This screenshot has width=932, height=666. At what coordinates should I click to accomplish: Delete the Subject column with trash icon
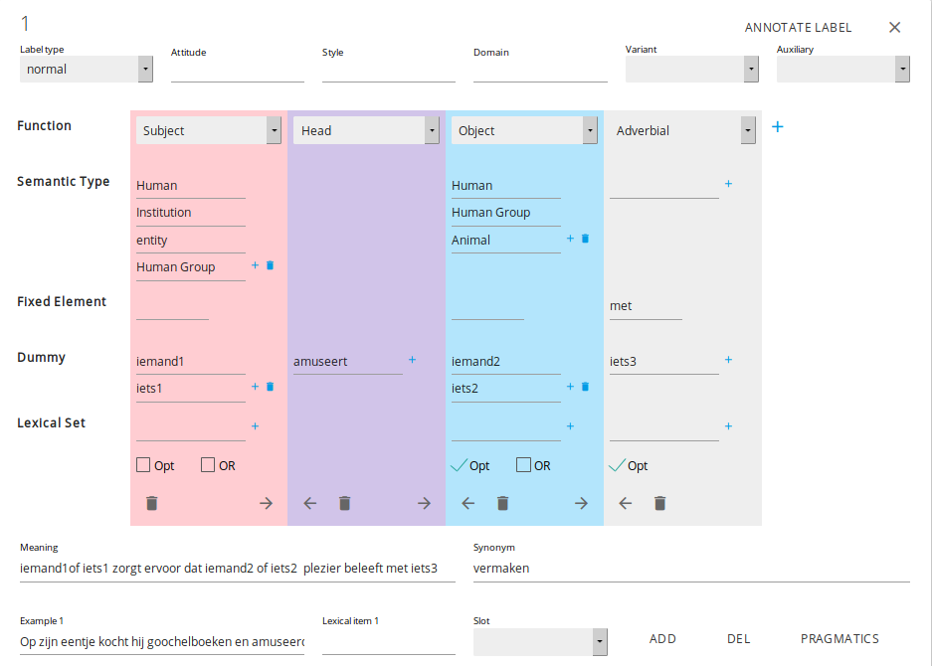[152, 503]
